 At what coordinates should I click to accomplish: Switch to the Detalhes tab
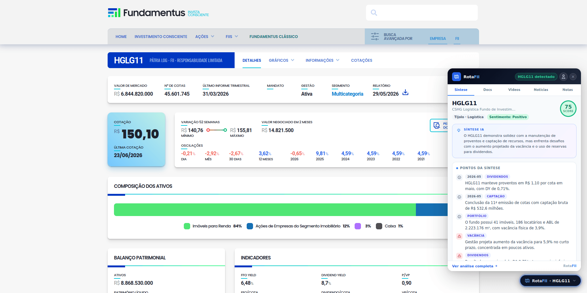252,60
